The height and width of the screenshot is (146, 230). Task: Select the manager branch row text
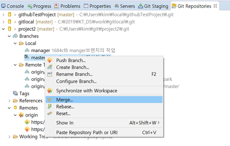click(73, 51)
